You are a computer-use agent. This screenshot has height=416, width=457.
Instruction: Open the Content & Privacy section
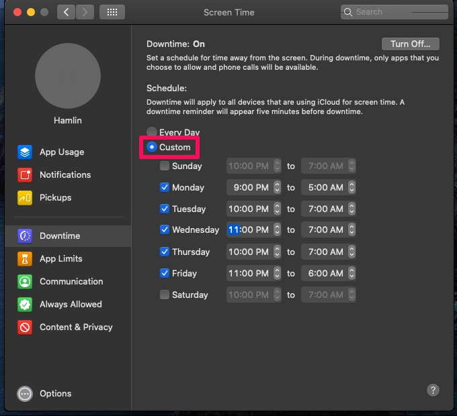coord(76,327)
